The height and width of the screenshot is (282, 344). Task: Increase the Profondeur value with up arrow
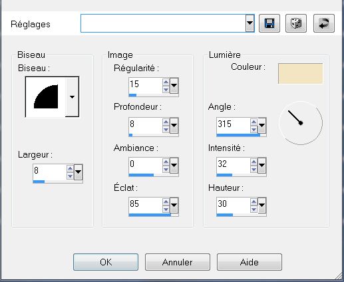point(166,122)
